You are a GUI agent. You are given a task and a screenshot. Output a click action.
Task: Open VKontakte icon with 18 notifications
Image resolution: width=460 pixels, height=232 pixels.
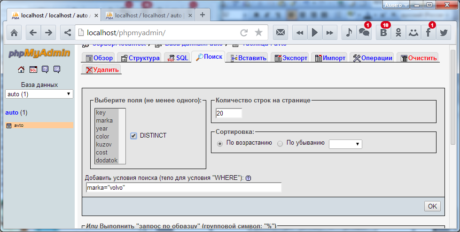tap(383, 32)
